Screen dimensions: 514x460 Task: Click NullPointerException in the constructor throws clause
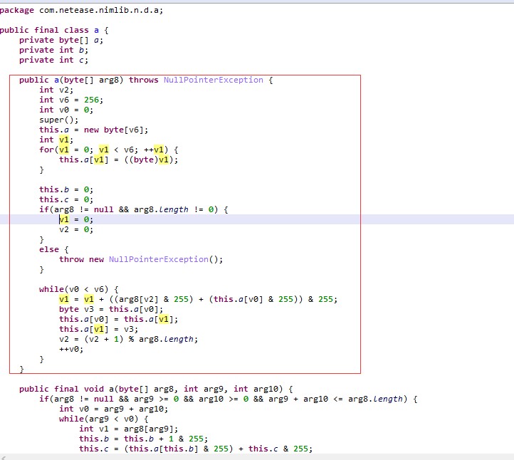pos(214,80)
